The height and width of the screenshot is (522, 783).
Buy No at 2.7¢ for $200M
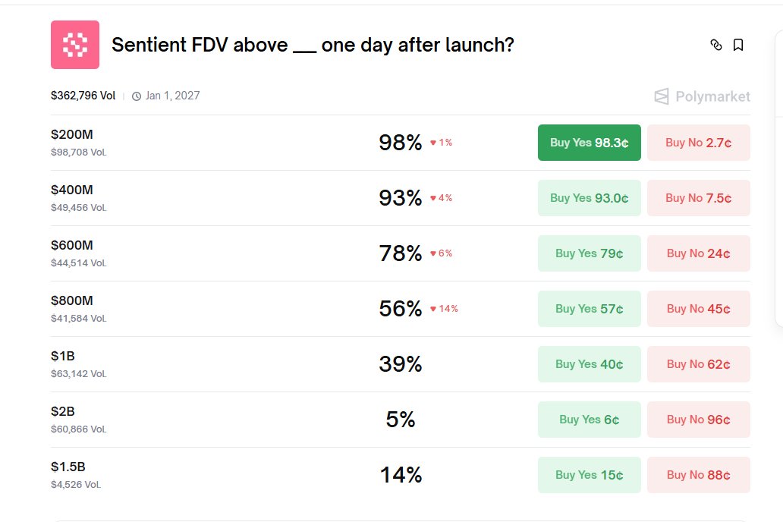click(698, 143)
